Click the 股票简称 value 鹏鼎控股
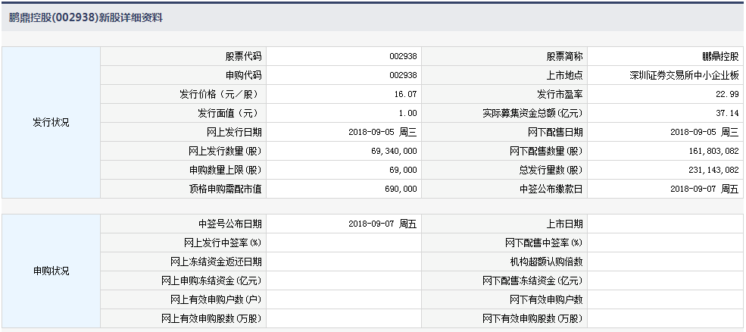 [719, 56]
